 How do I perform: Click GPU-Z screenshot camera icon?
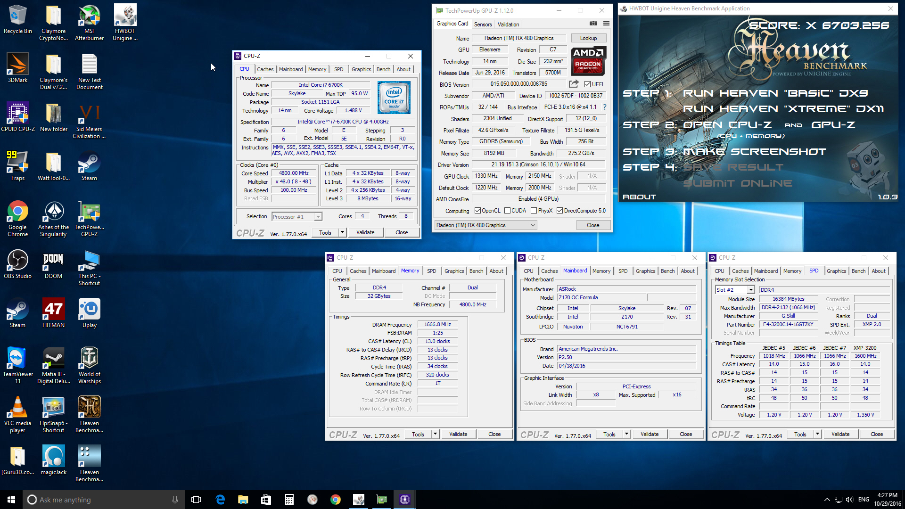click(593, 23)
